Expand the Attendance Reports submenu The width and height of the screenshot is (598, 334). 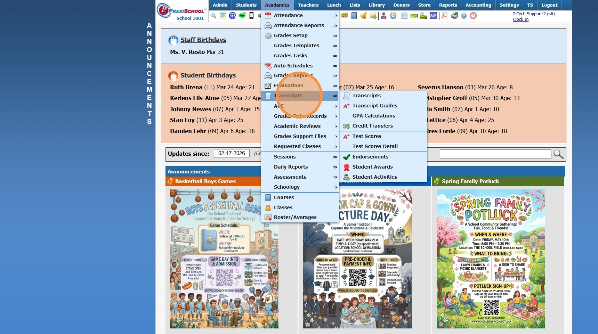coord(300,25)
